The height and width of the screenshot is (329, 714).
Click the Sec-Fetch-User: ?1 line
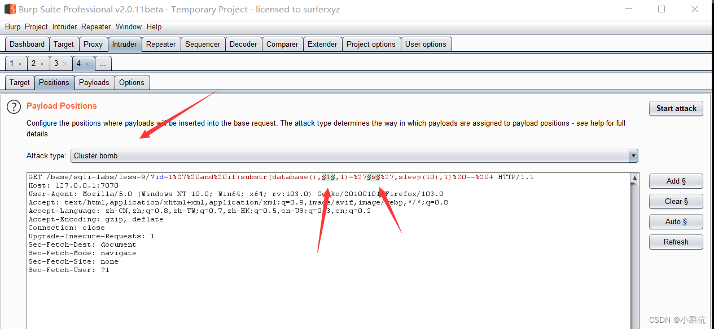tap(69, 270)
